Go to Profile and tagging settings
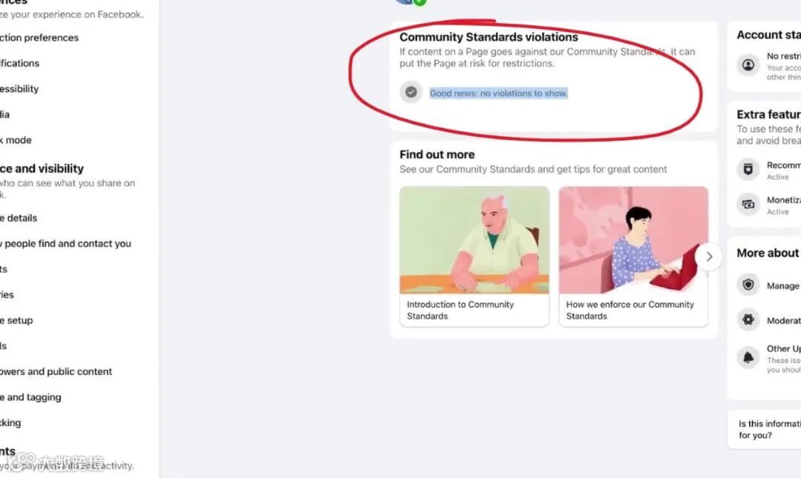 (30, 396)
